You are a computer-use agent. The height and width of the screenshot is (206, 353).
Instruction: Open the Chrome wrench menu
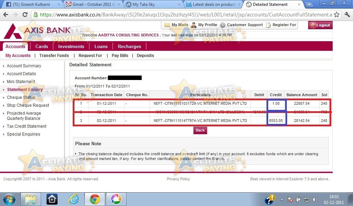click(x=347, y=15)
